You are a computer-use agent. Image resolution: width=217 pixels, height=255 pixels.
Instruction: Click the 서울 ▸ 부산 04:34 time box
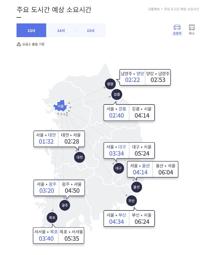click(116, 218)
